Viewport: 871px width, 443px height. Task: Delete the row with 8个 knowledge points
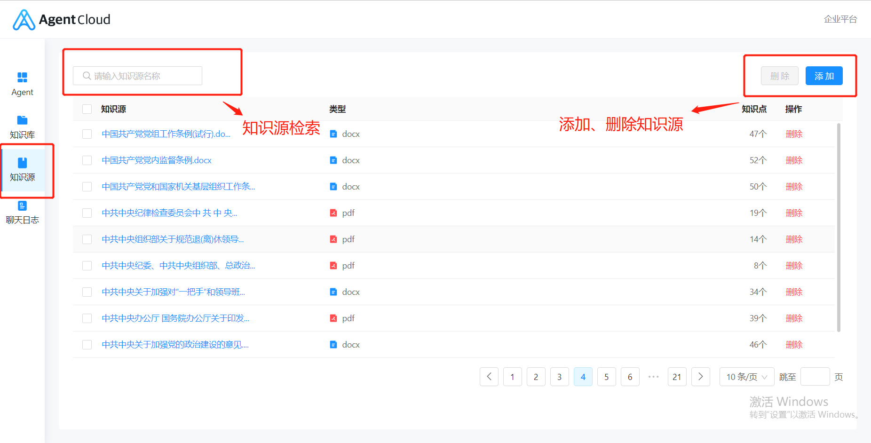coord(794,266)
